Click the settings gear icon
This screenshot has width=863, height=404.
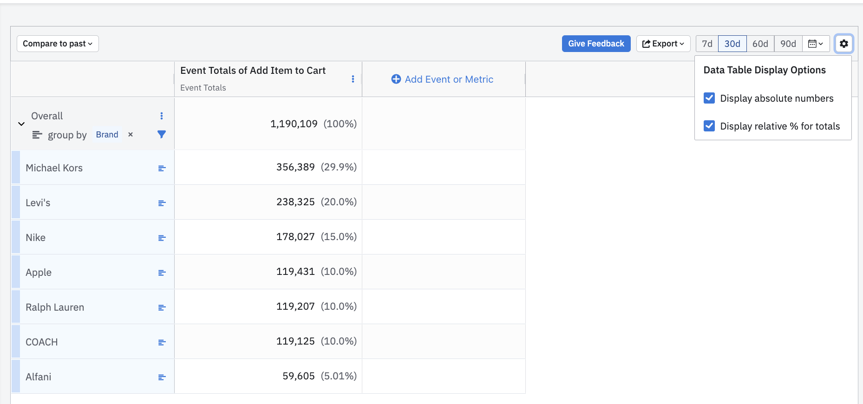[x=843, y=44]
